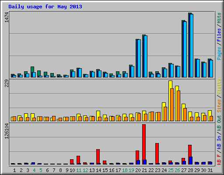Screen dimensions: 224x175
Task: Click the green weekend day label 19
Action: point(131,170)
